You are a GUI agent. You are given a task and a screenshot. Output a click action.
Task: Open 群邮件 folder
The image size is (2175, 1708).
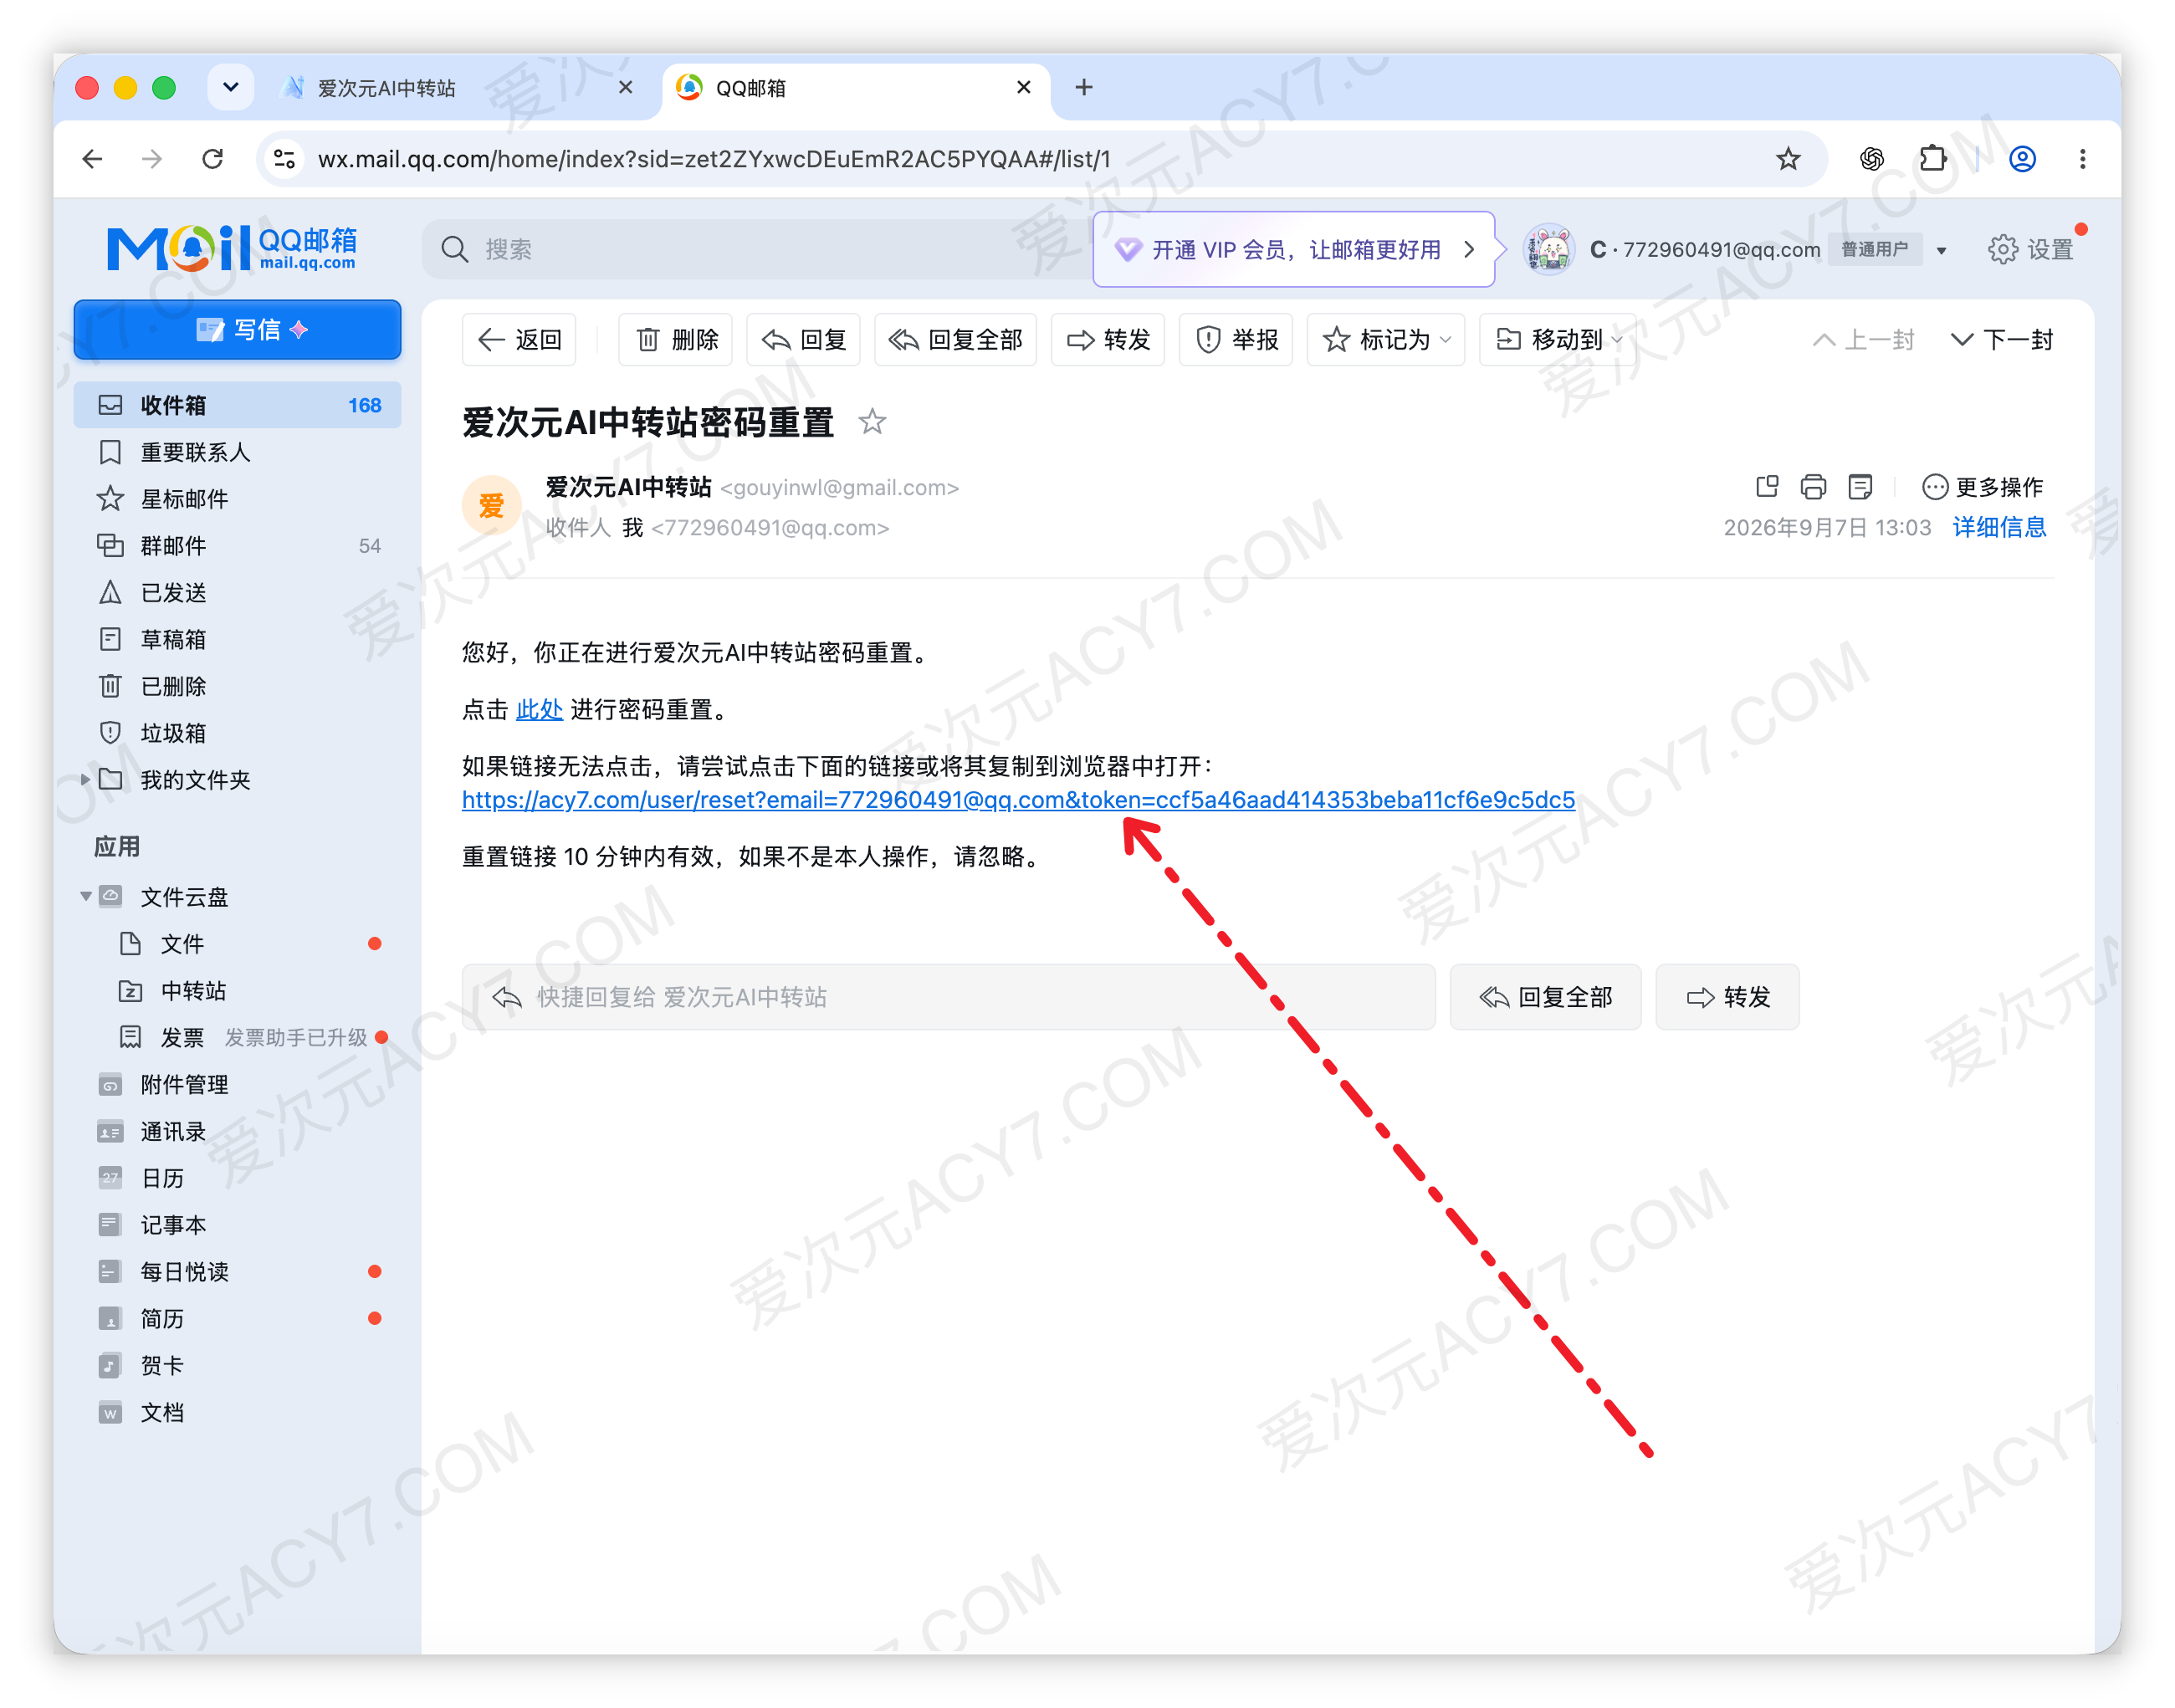[237, 546]
